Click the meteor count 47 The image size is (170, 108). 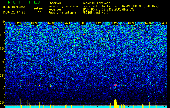pos(39,12)
